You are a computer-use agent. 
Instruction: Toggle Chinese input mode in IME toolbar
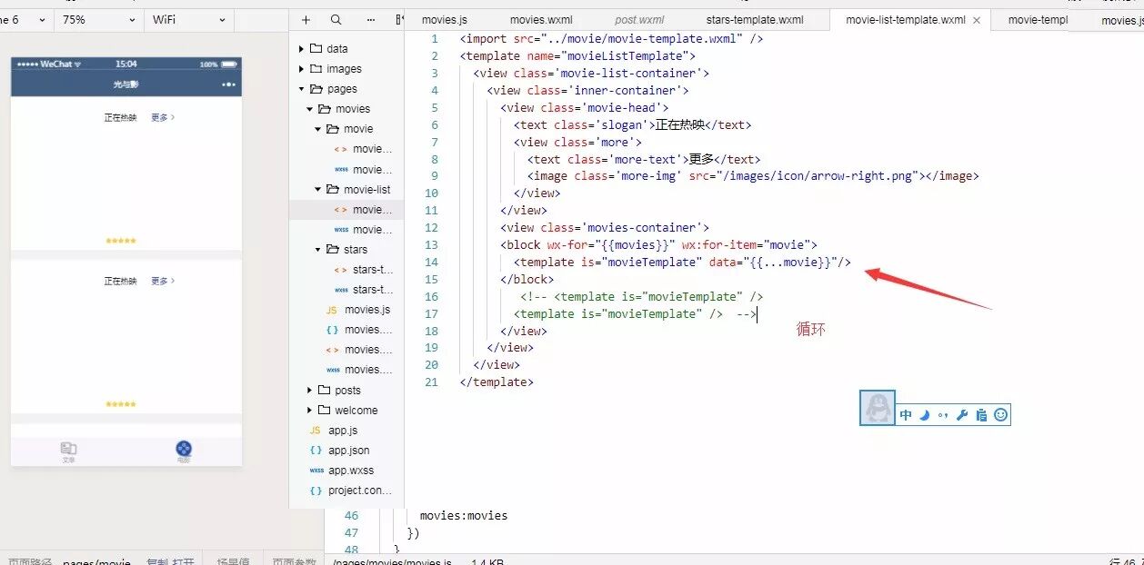click(906, 415)
